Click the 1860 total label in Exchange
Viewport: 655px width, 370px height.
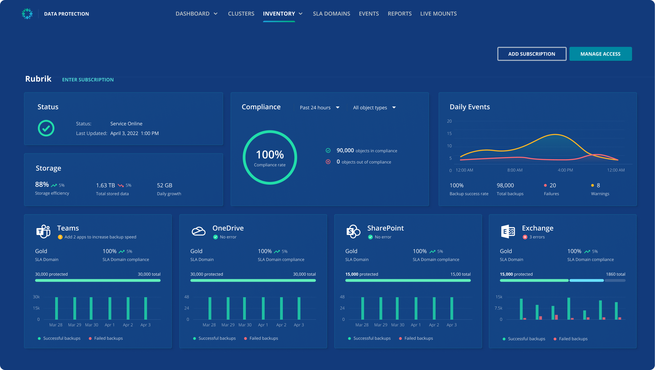(x=616, y=274)
